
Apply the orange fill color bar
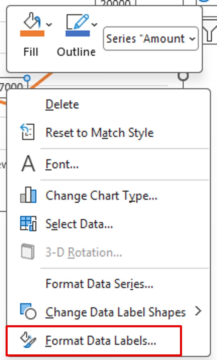32,33
